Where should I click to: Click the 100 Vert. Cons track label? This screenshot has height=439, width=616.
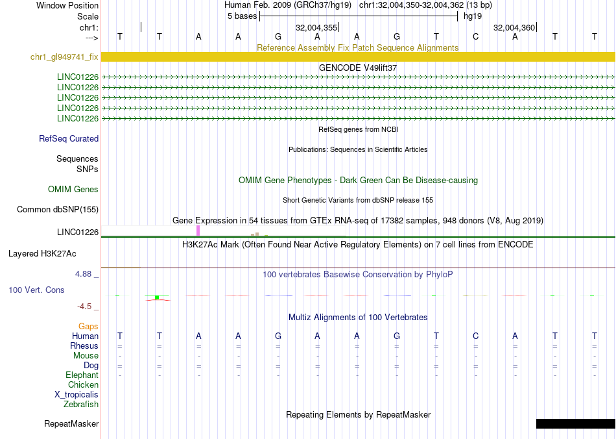36,290
